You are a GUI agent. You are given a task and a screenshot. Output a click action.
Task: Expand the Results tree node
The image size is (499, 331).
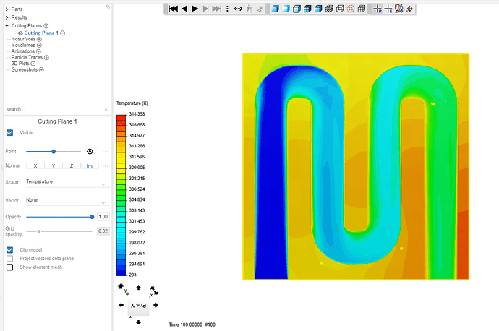point(7,17)
